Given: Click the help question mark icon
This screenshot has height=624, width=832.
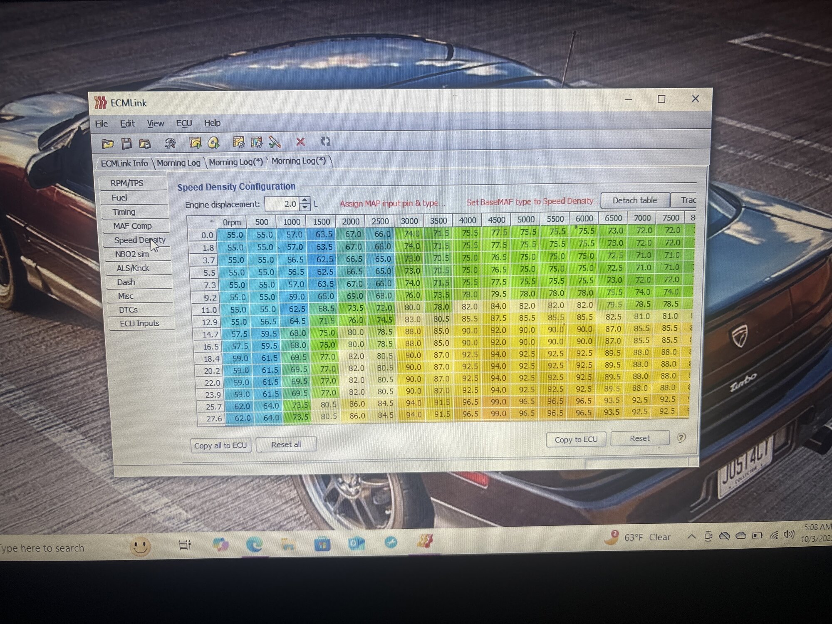Looking at the screenshot, I should pyautogui.click(x=681, y=438).
